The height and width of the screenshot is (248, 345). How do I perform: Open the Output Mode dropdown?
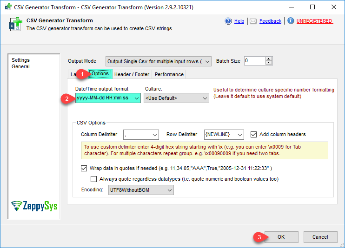(159, 61)
